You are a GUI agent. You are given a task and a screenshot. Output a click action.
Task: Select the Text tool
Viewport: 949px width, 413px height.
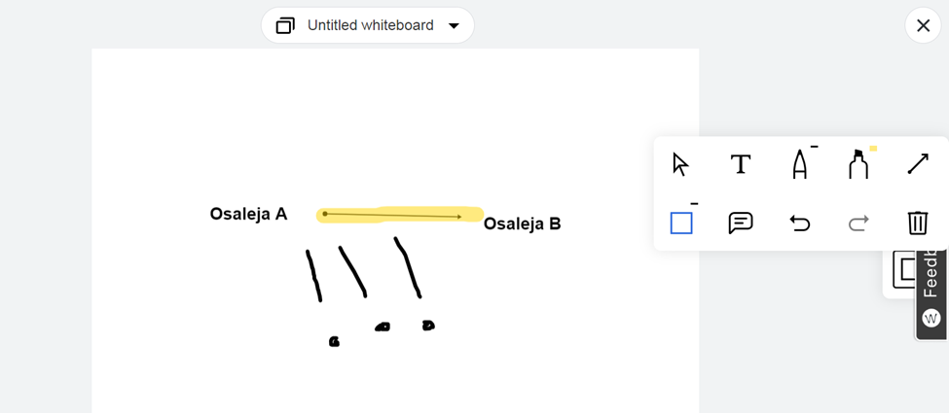click(740, 164)
